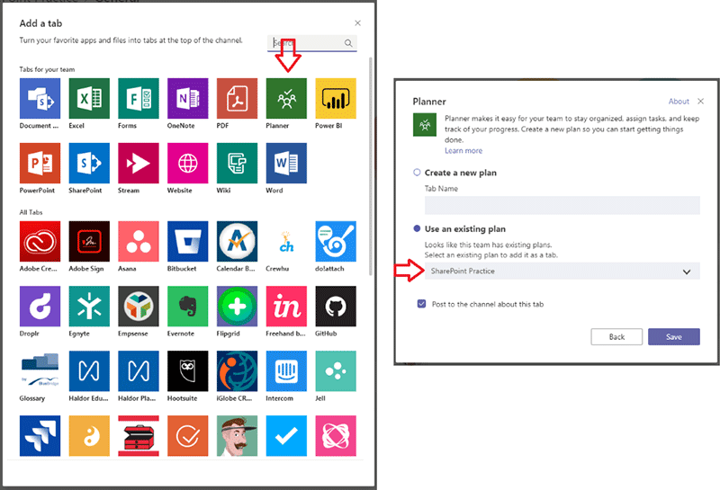Screen dimensions: 720x490
Task: Save the Planner tab
Action: [673, 337]
